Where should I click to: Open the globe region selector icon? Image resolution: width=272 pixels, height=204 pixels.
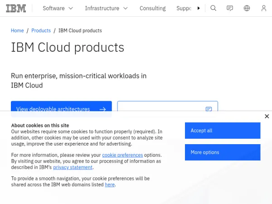pyautogui.click(x=247, y=8)
